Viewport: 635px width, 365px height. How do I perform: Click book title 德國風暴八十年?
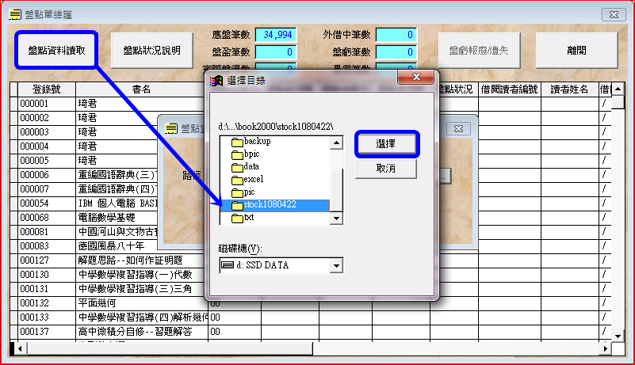111,246
